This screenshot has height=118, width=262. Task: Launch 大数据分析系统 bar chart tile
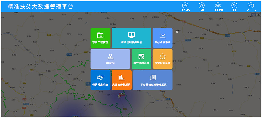pos(121,80)
